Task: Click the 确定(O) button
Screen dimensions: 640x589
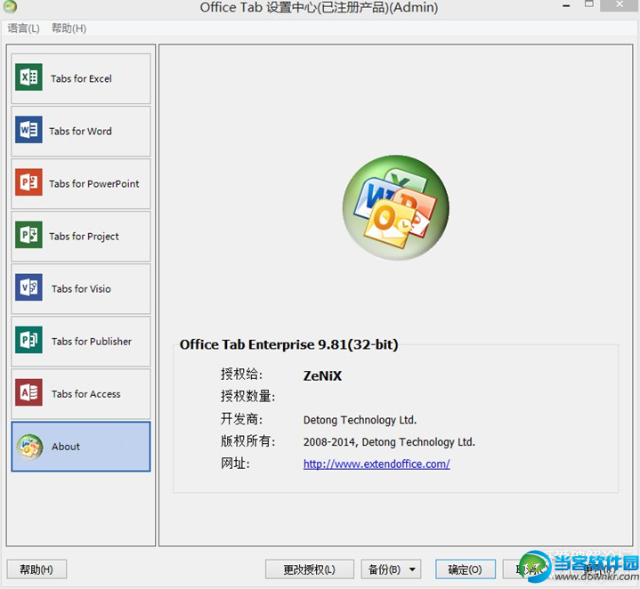Action: 466,569
